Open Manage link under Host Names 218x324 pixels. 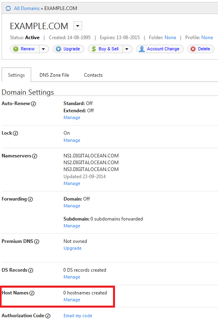(x=72, y=300)
